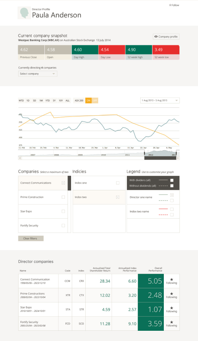Select the YTD time range
The width and height of the screenshot is (198, 341).
click(x=48, y=100)
